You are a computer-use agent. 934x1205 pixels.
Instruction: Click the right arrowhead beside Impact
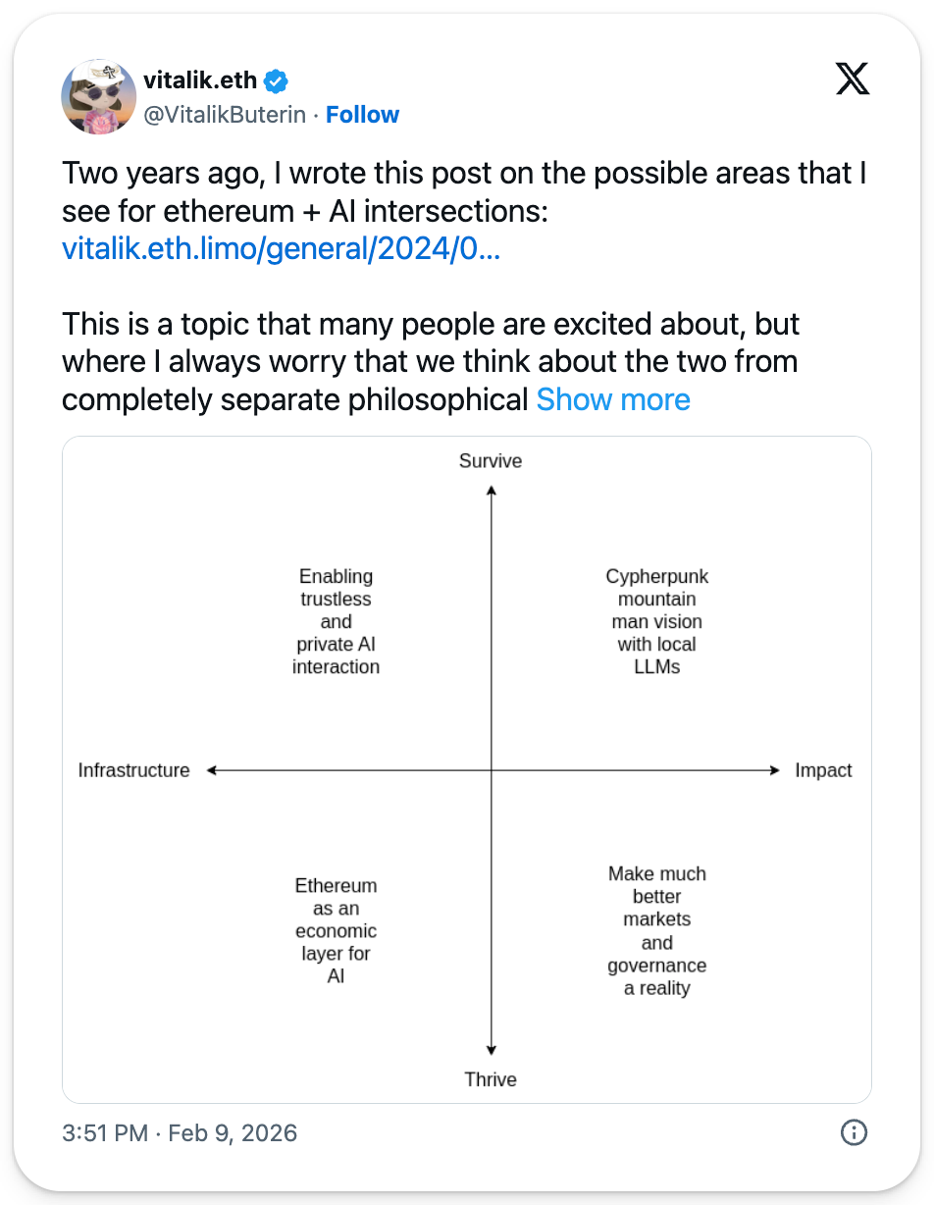tap(774, 771)
